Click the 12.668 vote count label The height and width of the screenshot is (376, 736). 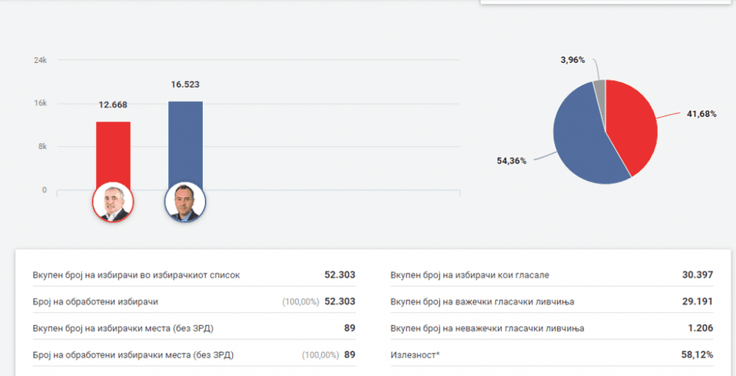(113, 104)
